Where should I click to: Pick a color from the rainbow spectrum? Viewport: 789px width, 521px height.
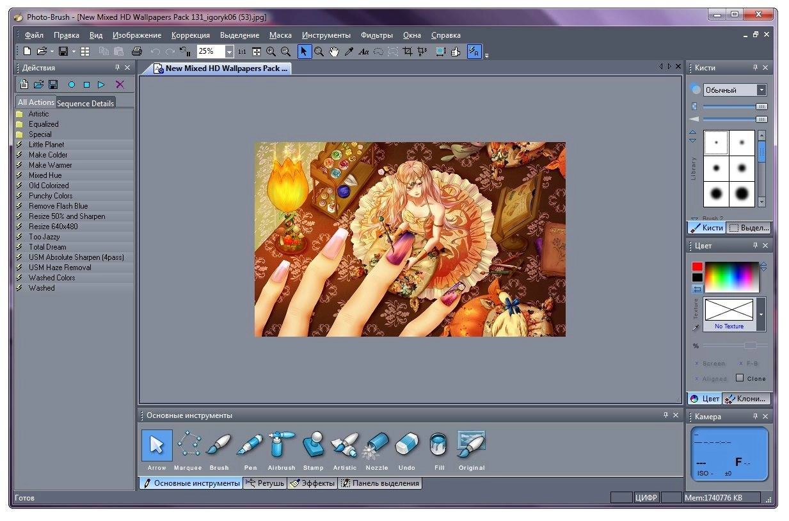[x=731, y=277]
